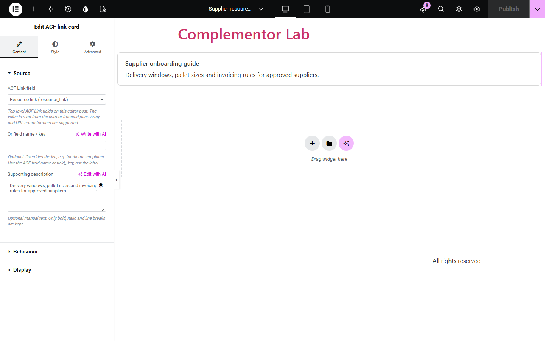The image size is (545, 341).
Task: Open What's New notifications megaphone
Action: pos(424,9)
